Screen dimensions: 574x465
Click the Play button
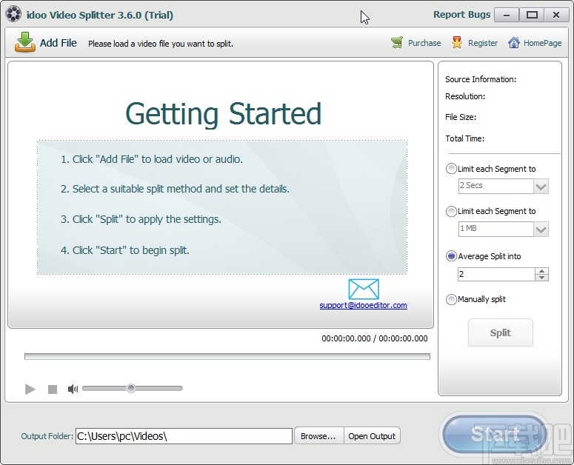(30, 389)
